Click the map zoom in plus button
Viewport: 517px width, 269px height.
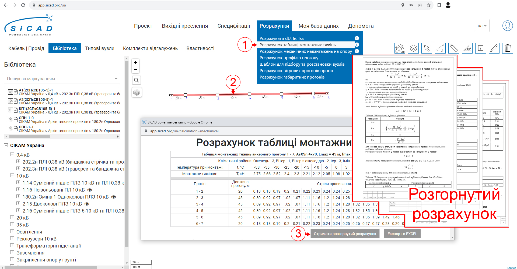click(135, 62)
